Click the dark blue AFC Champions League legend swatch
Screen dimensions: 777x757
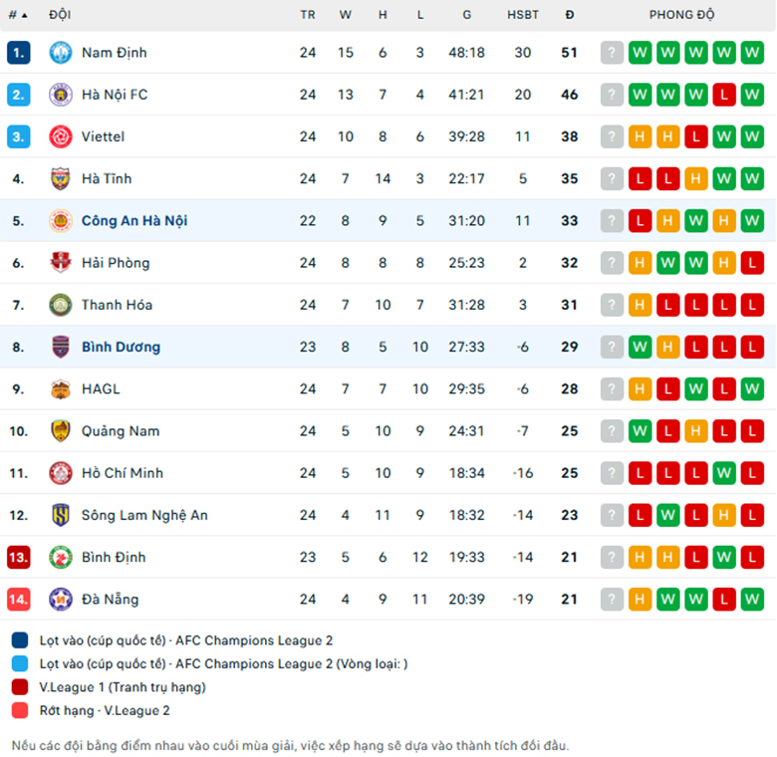coord(20,640)
